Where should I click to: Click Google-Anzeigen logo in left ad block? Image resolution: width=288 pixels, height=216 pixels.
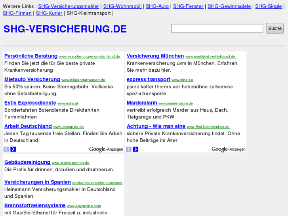click(106, 149)
